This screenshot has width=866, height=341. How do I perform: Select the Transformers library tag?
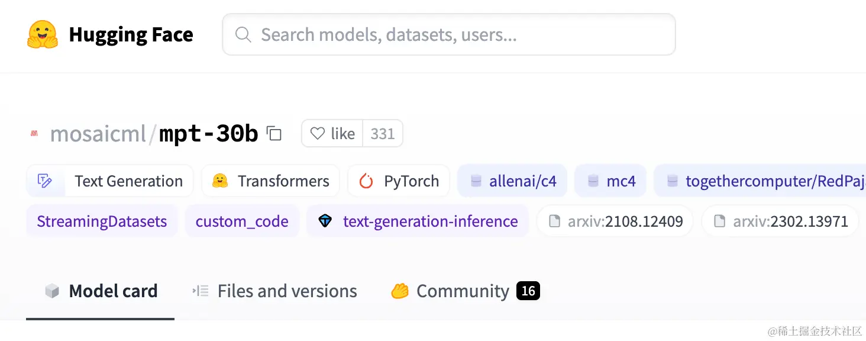(x=271, y=181)
